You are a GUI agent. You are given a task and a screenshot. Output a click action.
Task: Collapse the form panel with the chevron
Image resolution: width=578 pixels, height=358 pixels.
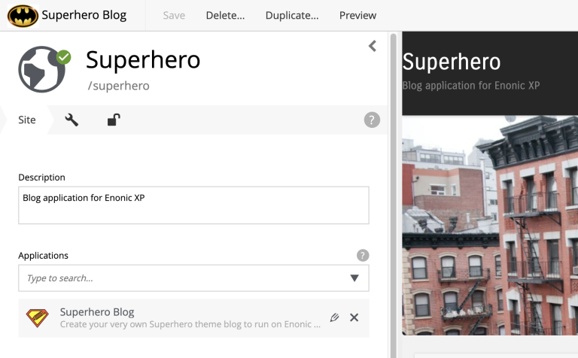point(372,47)
